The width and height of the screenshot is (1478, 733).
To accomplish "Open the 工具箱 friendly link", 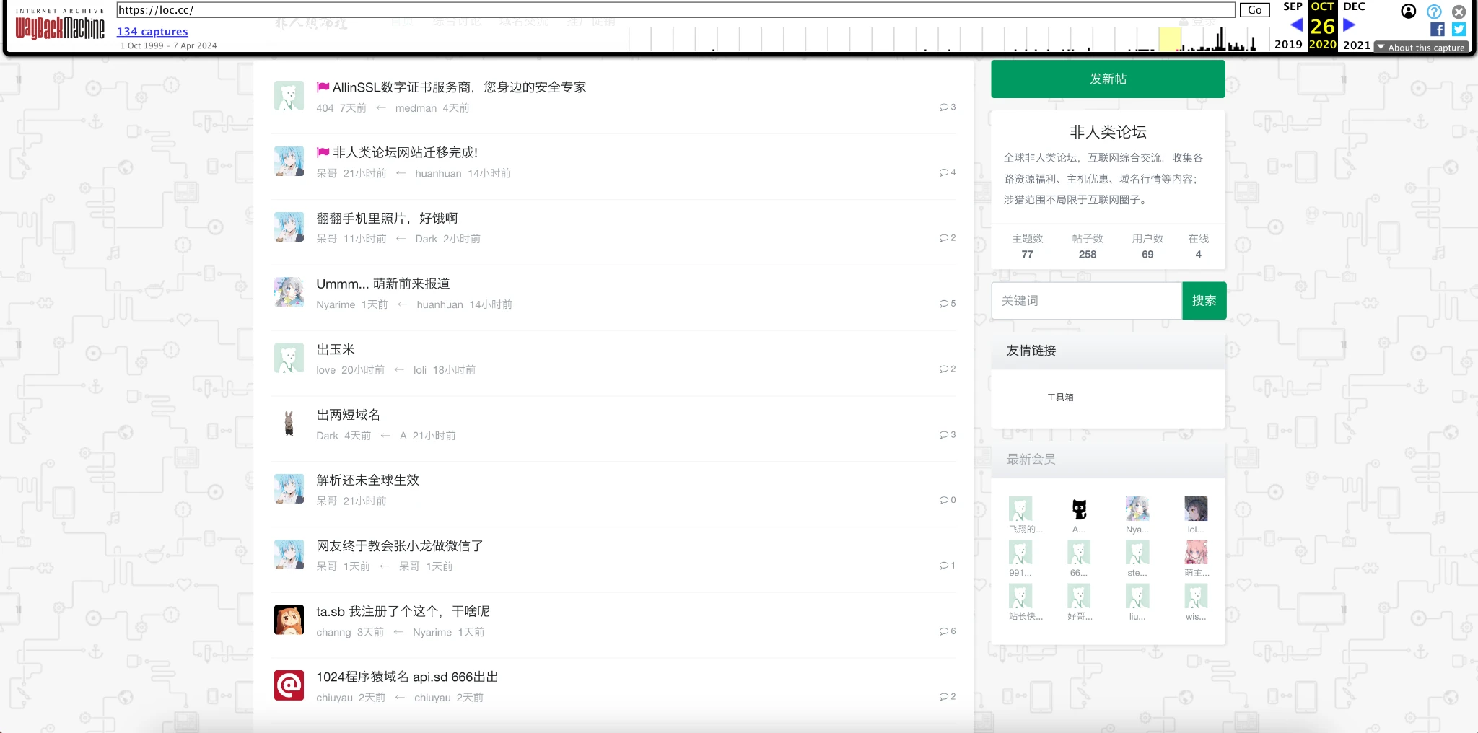I will 1059,398.
